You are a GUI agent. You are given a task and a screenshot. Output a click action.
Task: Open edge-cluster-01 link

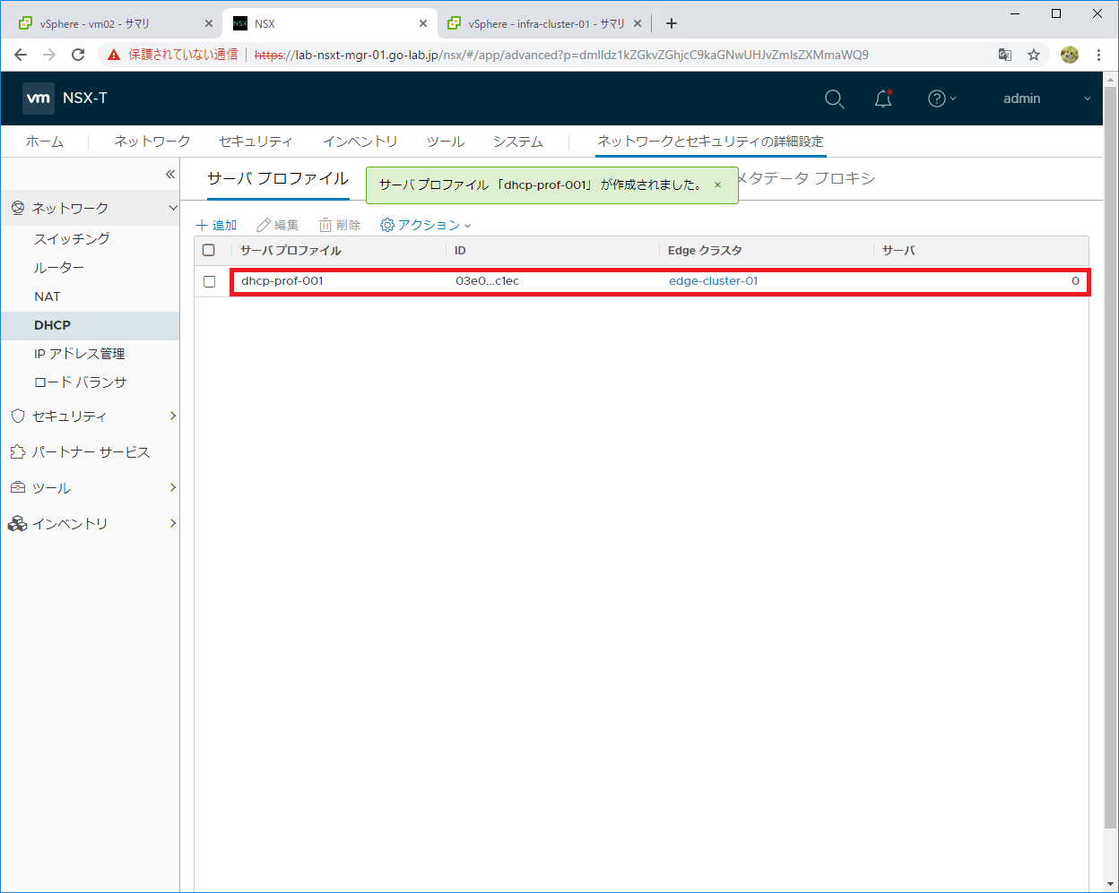tap(714, 280)
